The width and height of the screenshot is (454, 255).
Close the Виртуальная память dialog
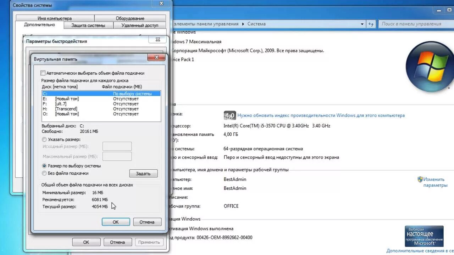(x=156, y=57)
